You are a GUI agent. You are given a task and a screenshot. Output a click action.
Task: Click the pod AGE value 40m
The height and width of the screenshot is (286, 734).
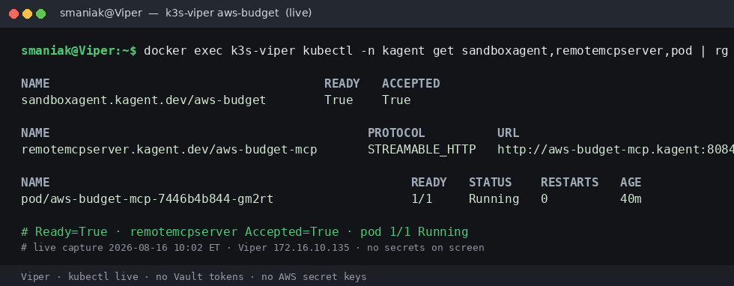631,199
